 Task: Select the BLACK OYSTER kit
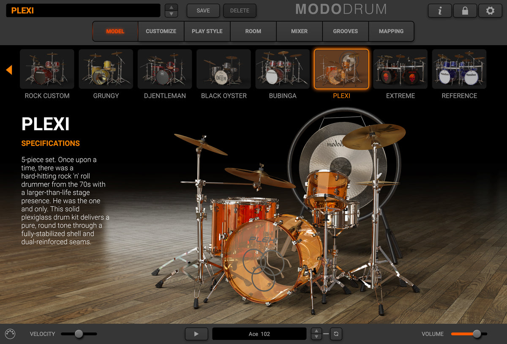pos(224,69)
